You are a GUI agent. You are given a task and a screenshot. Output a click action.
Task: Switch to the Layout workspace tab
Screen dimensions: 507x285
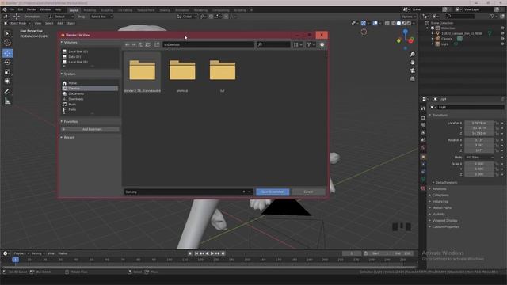[74, 10]
